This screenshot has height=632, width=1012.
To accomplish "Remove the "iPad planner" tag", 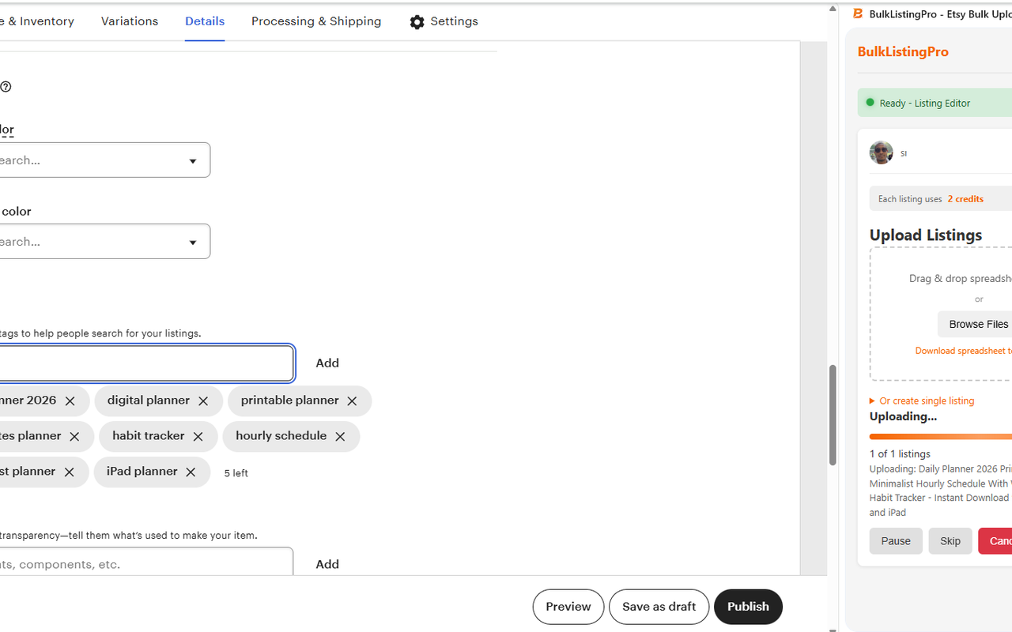I will (190, 472).
